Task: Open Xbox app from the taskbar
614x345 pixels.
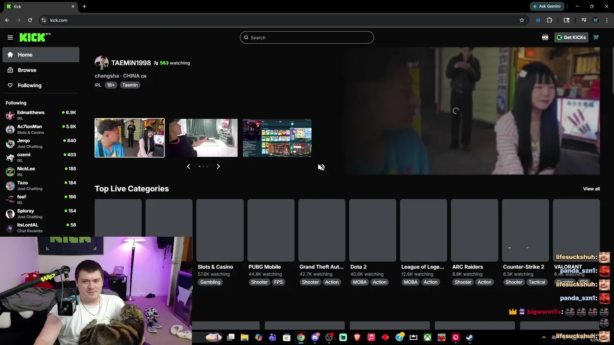Action: (x=427, y=337)
